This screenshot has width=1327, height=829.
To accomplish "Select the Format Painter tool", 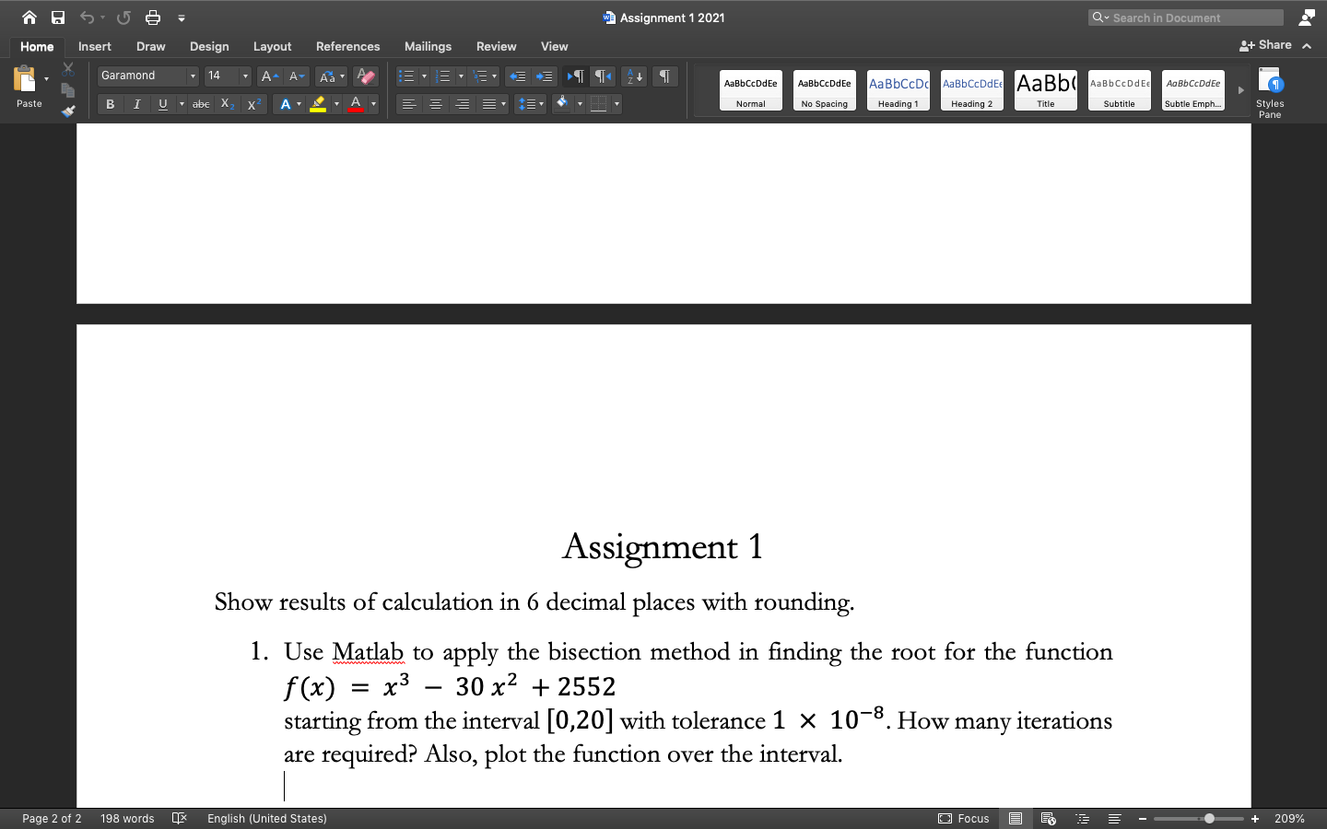I will 67,111.
